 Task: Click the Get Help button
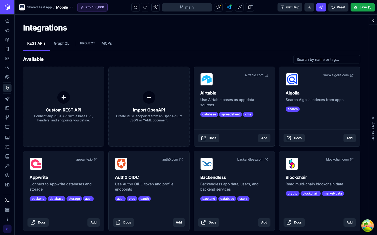[290, 7]
